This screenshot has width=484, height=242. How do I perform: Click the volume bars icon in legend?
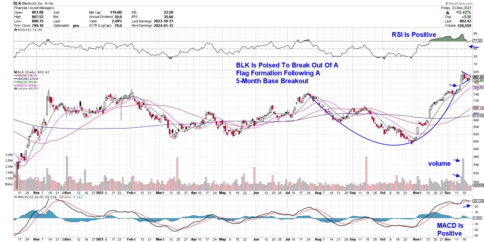(x=15, y=88)
